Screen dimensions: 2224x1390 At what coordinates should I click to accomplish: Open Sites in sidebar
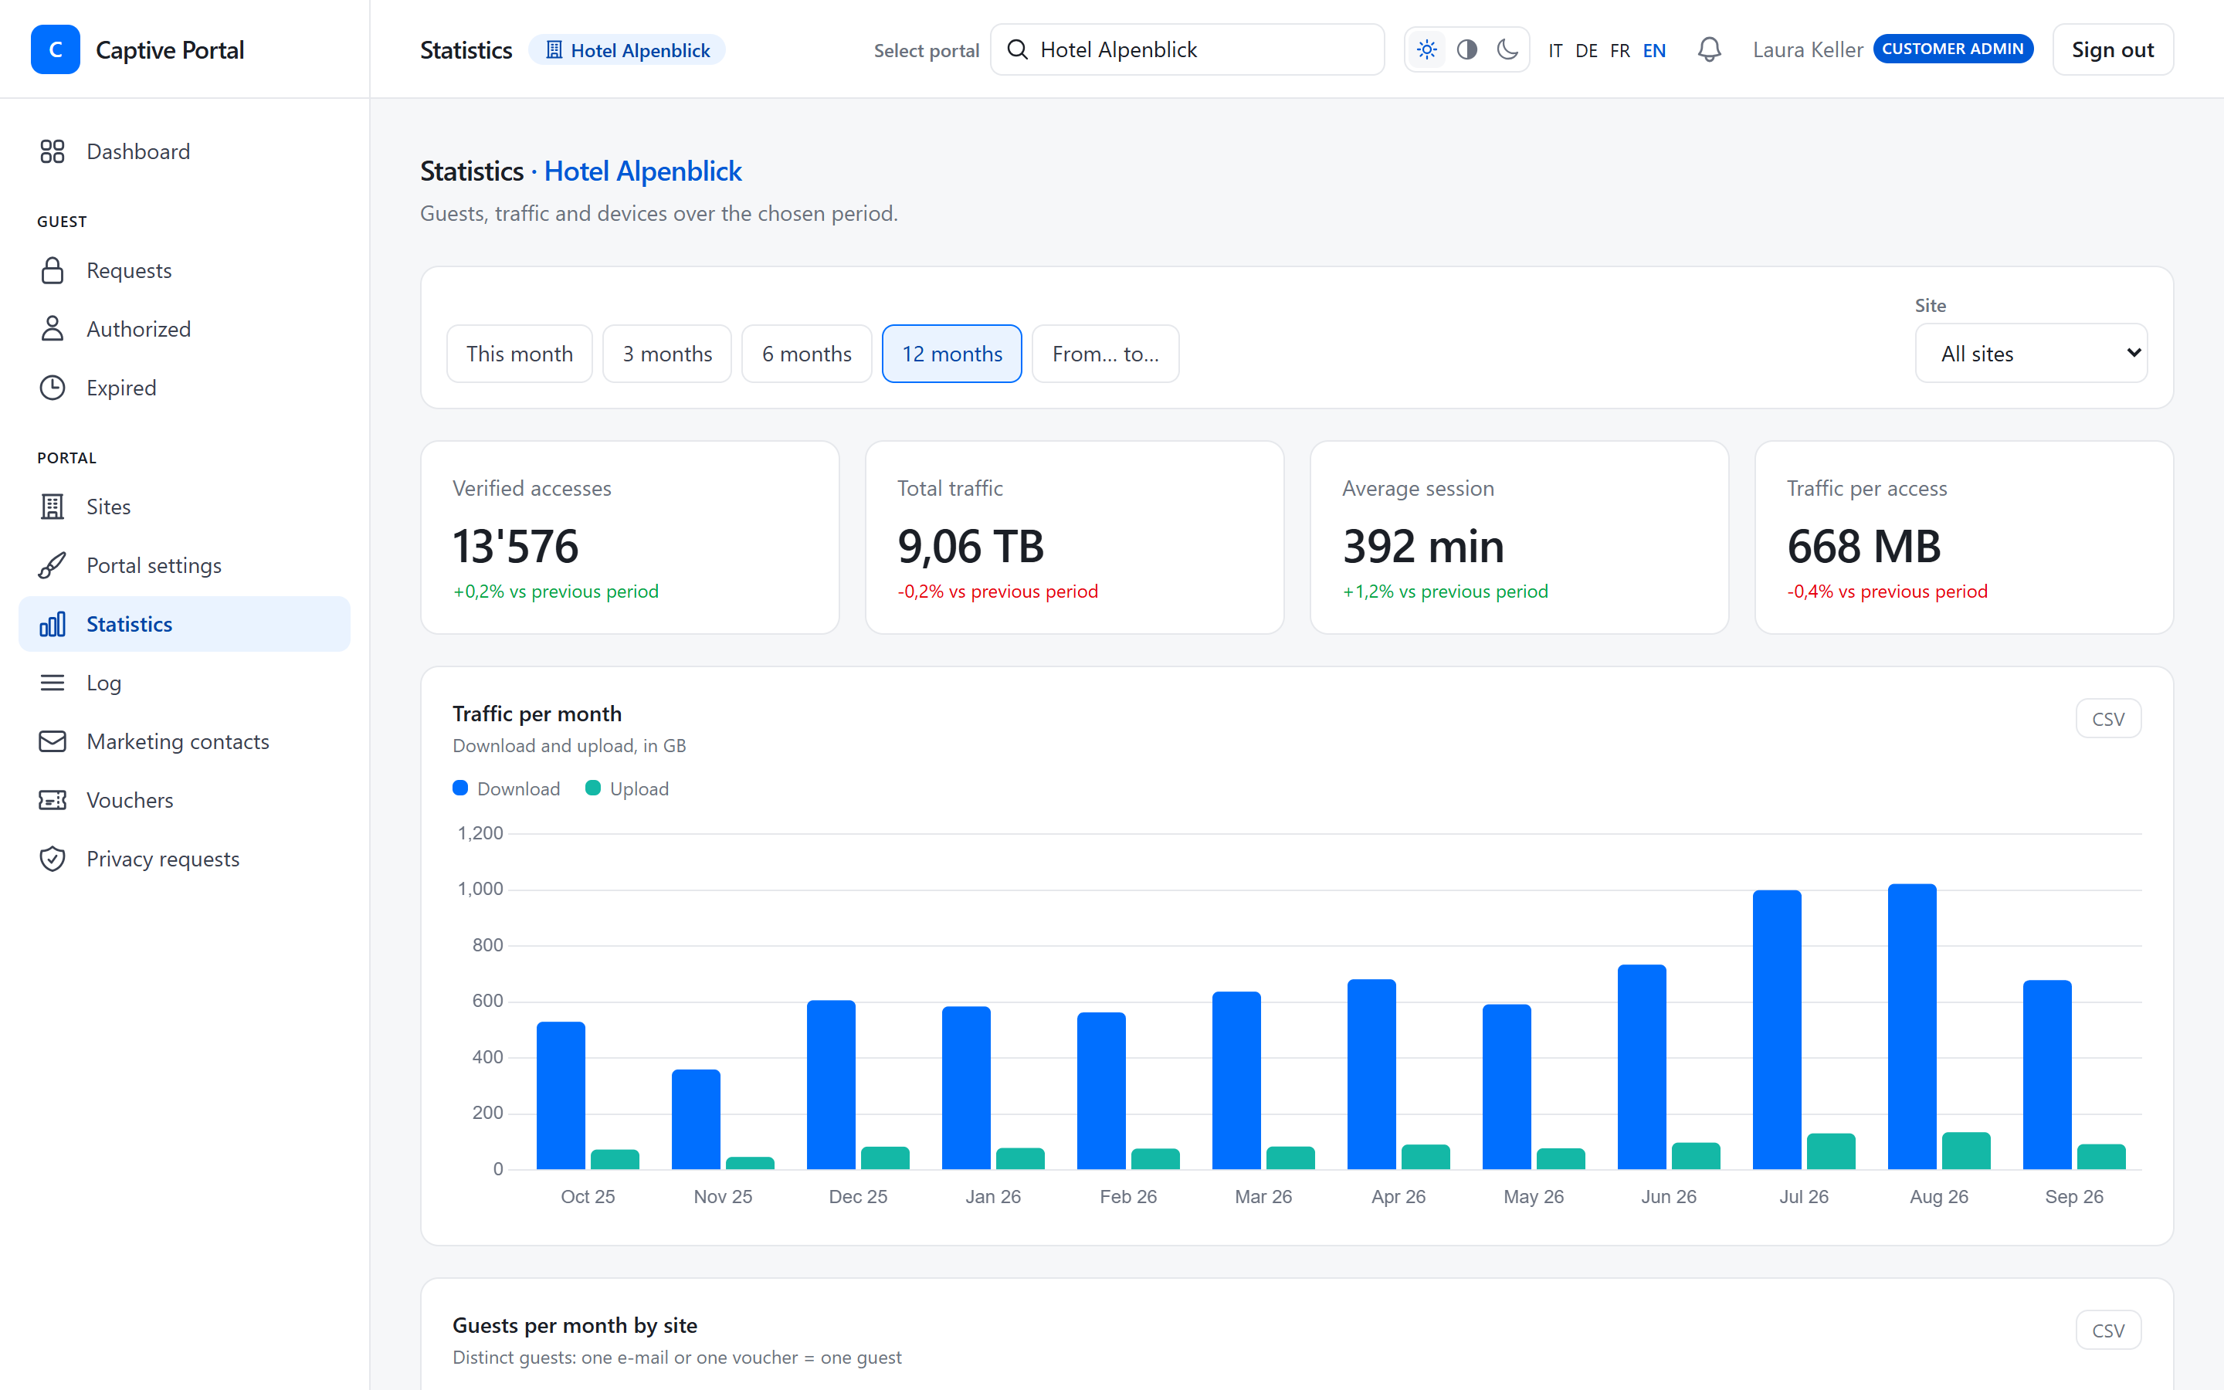(184, 507)
